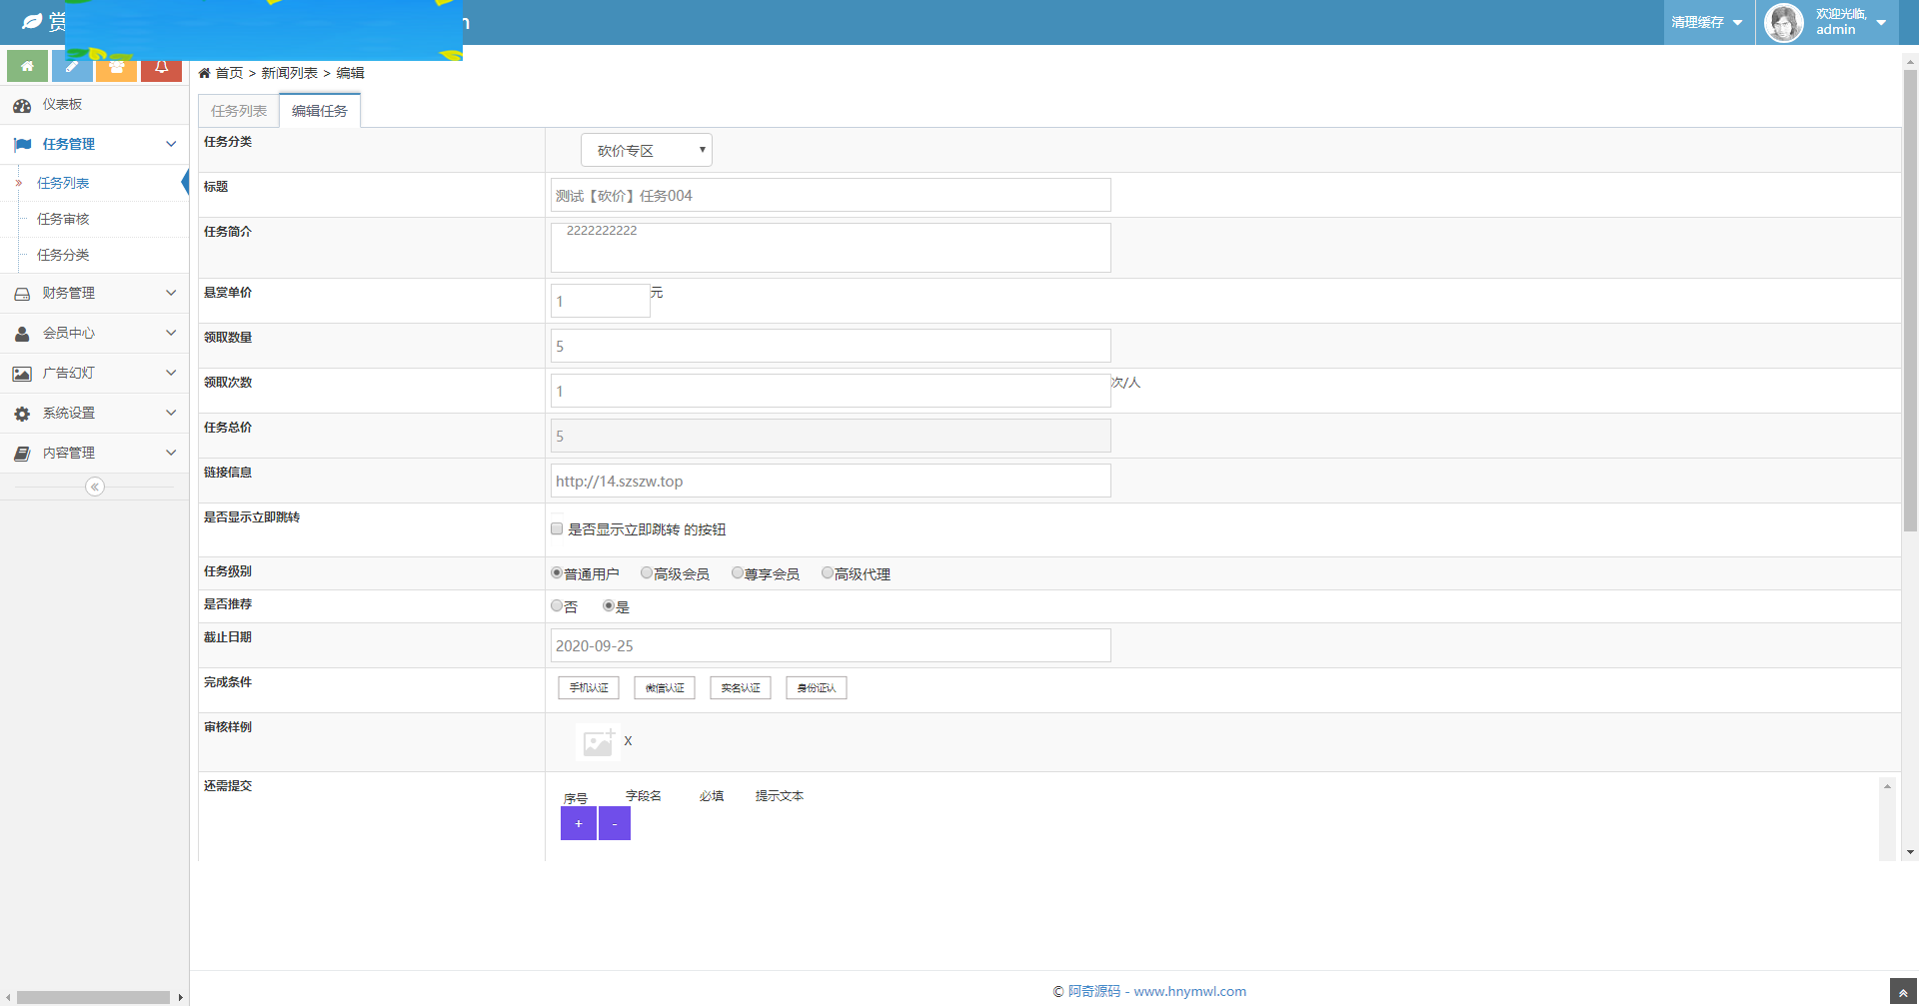Tick the 是否显示立即跳转 checkbox
This screenshot has height=1006, width=1919.
tap(557, 529)
